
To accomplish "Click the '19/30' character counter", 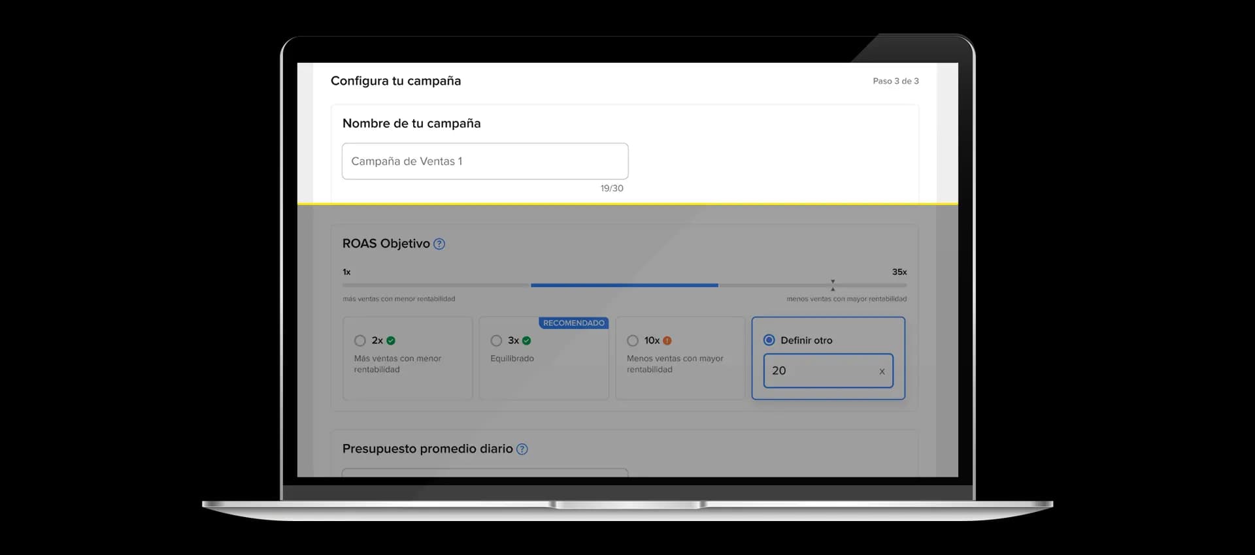I will tap(612, 188).
